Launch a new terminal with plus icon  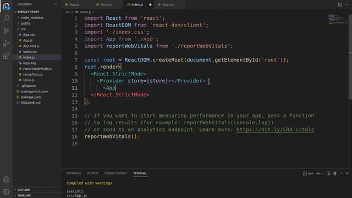318,173
